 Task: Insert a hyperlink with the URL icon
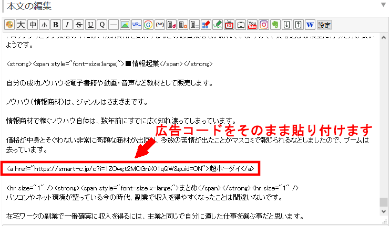(136, 25)
